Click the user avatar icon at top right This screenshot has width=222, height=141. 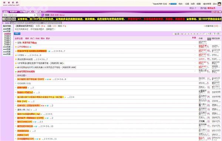(219, 4)
